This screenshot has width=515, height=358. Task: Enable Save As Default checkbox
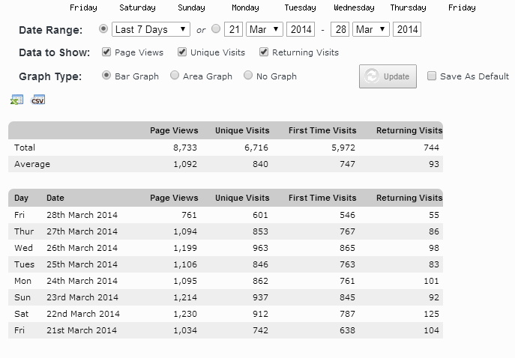[432, 76]
